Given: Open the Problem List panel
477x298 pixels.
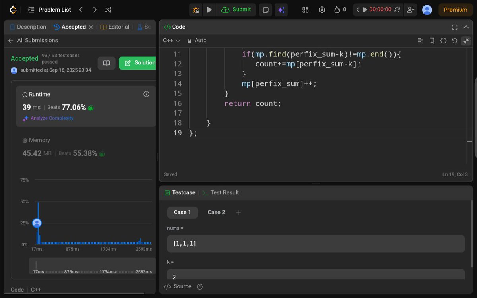Looking at the screenshot, I should click(x=50, y=10).
